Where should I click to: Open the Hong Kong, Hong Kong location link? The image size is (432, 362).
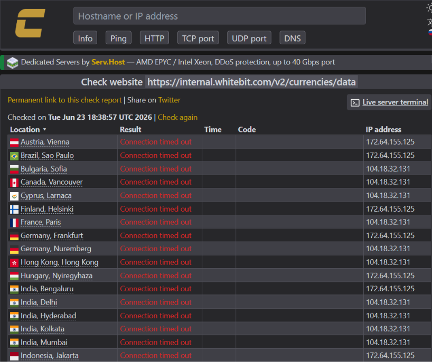(x=60, y=262)
